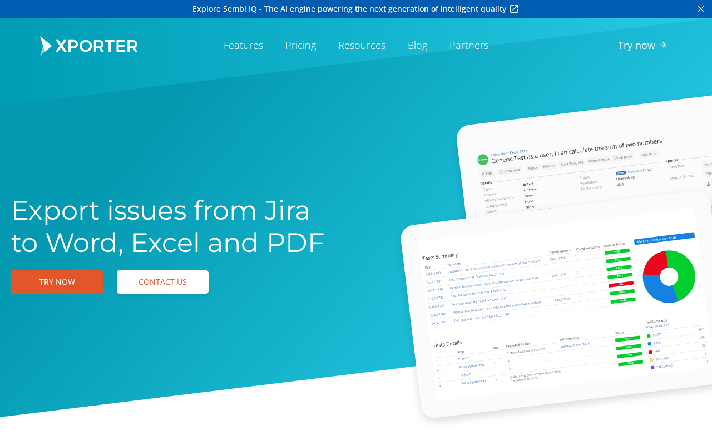Click the pie chart in report preview
The width and height of the screenshot is (712, 445).
669,276
